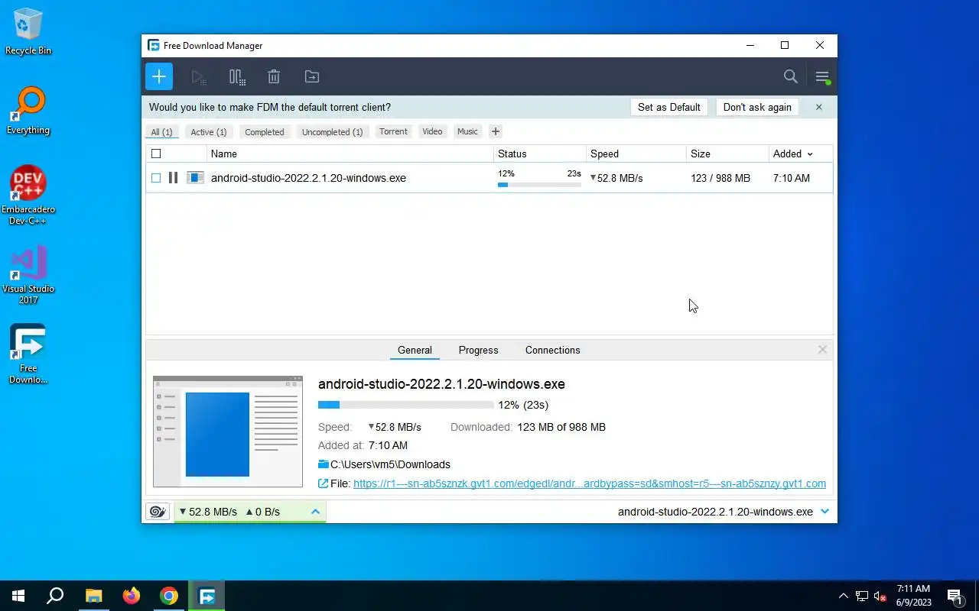This screenshot has width=979, height=611.
Task: Show the All (1) filter
Action: point(161,131)
